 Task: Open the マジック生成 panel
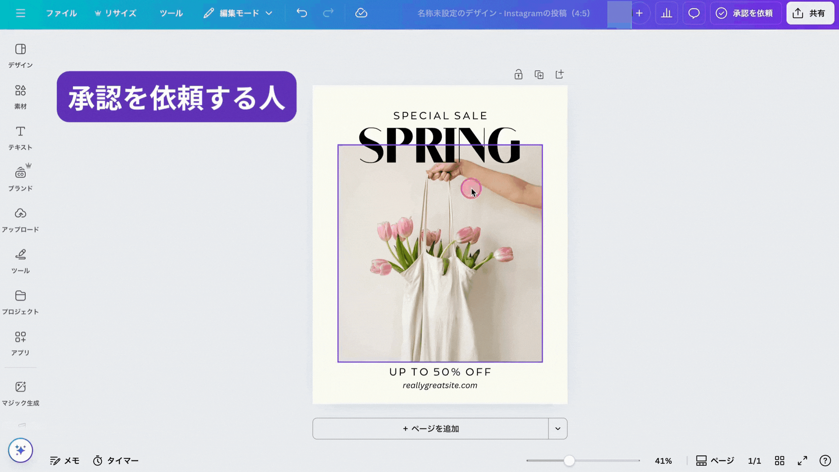tap(20, 393)
